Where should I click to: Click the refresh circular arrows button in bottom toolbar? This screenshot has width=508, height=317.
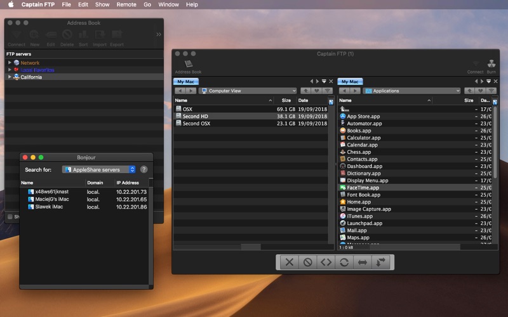click(x=344, y=262)
